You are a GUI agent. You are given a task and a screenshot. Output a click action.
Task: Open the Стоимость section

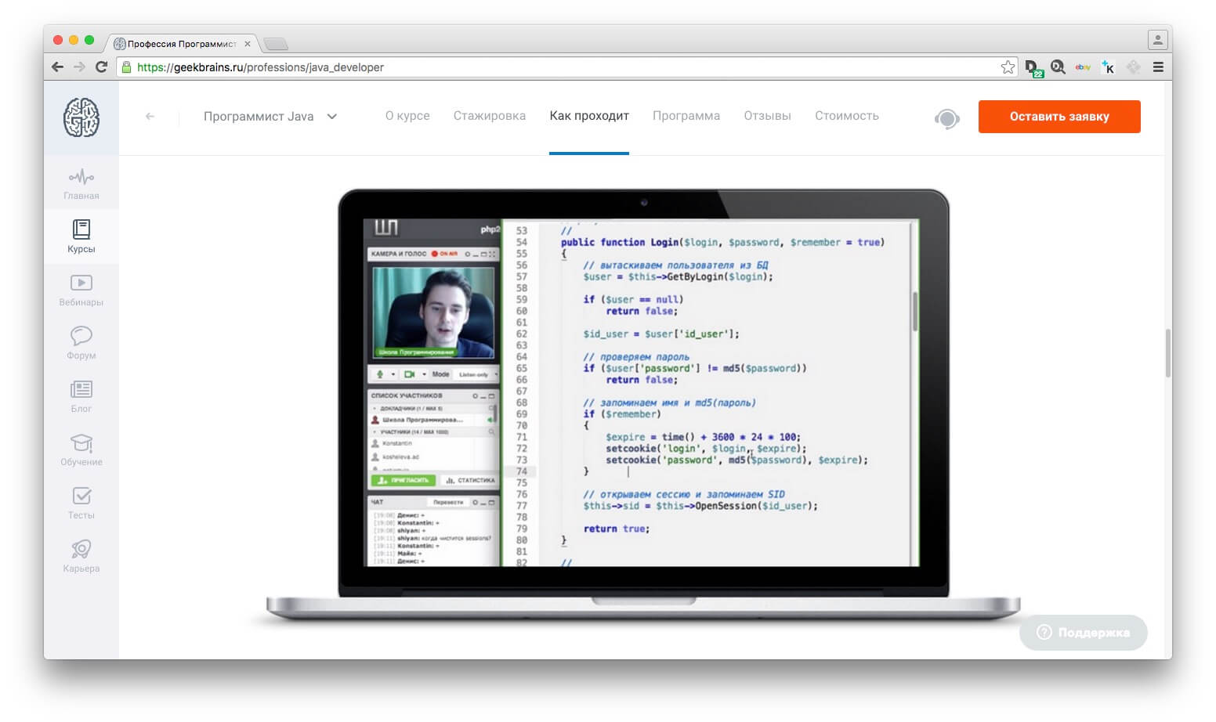[x=847, y=116]
